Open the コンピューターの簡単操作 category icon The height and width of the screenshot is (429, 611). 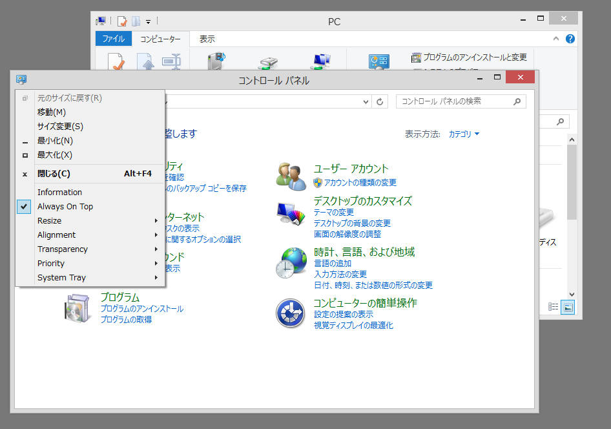[x=291, y=313]
